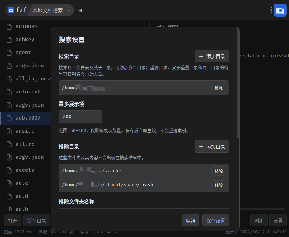Select the ae.c file row
The image size is (289, 237).
pyautogui.click(x=26, y=183)
